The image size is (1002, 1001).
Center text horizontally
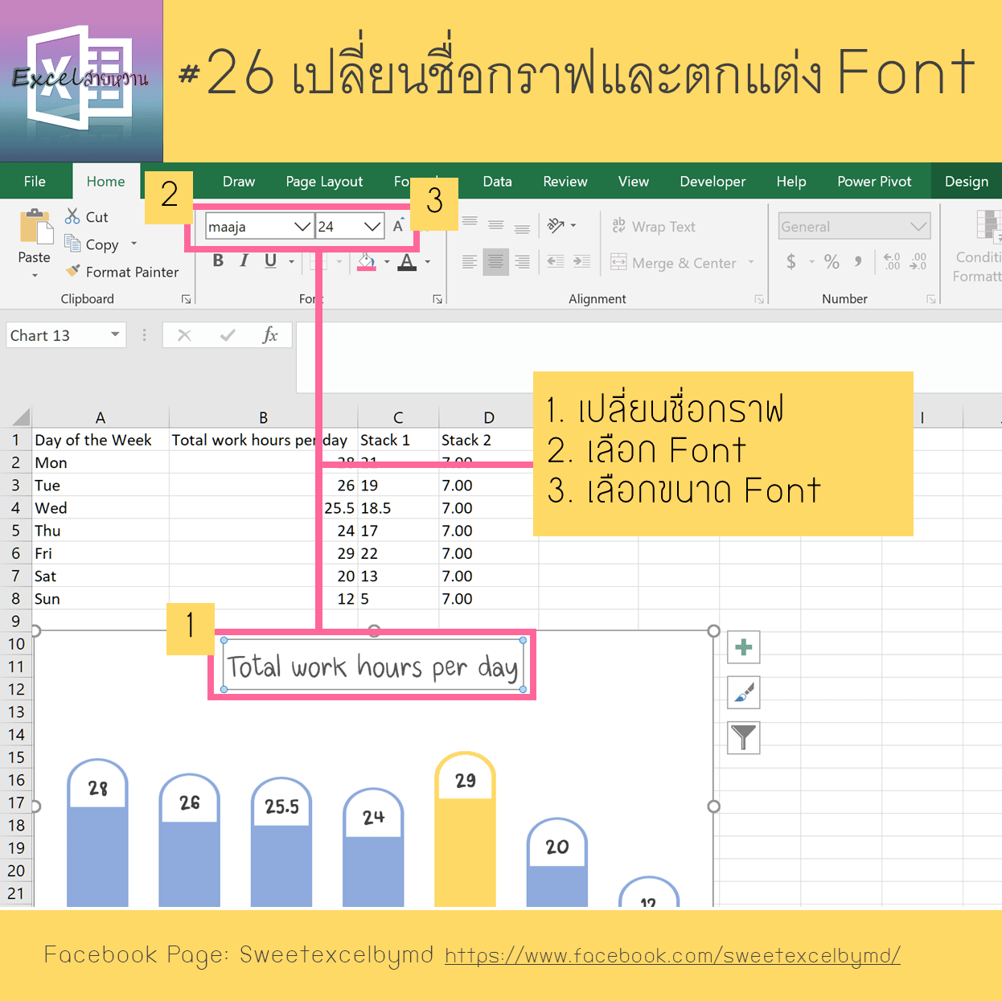click(x=496, y=261)
